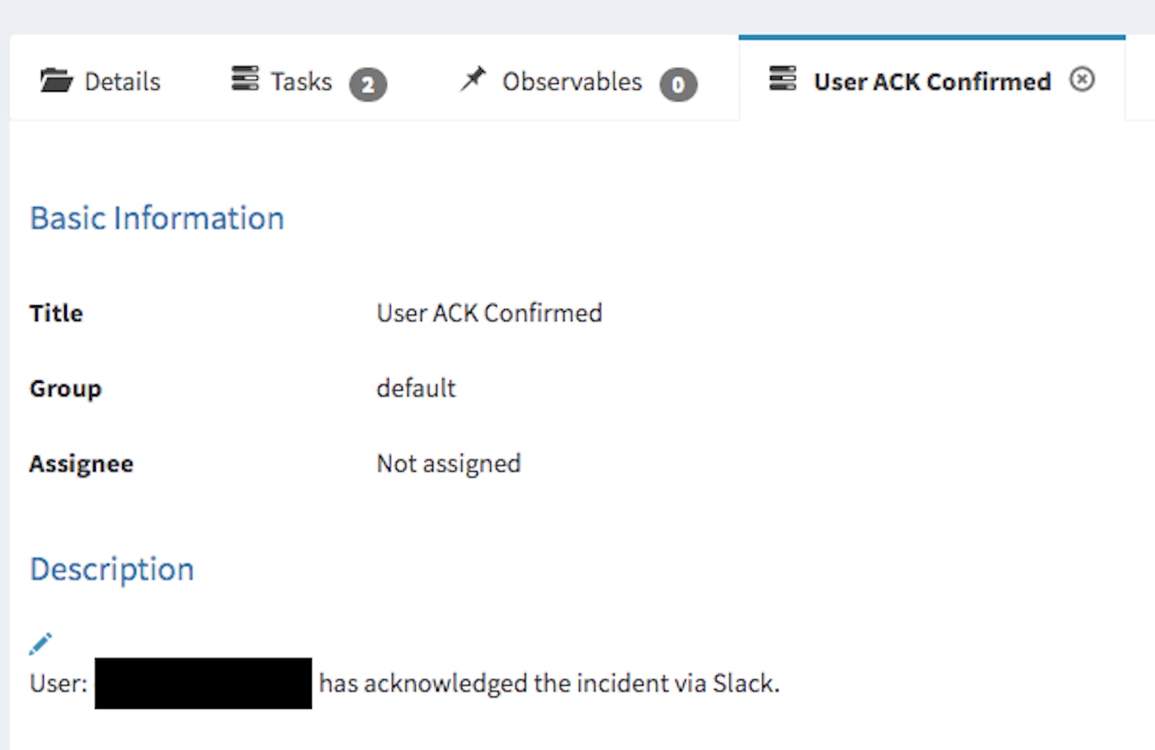The image size is (1155, 750).
Task: Click the acknowledged incident description text
Action: point(549,683)
